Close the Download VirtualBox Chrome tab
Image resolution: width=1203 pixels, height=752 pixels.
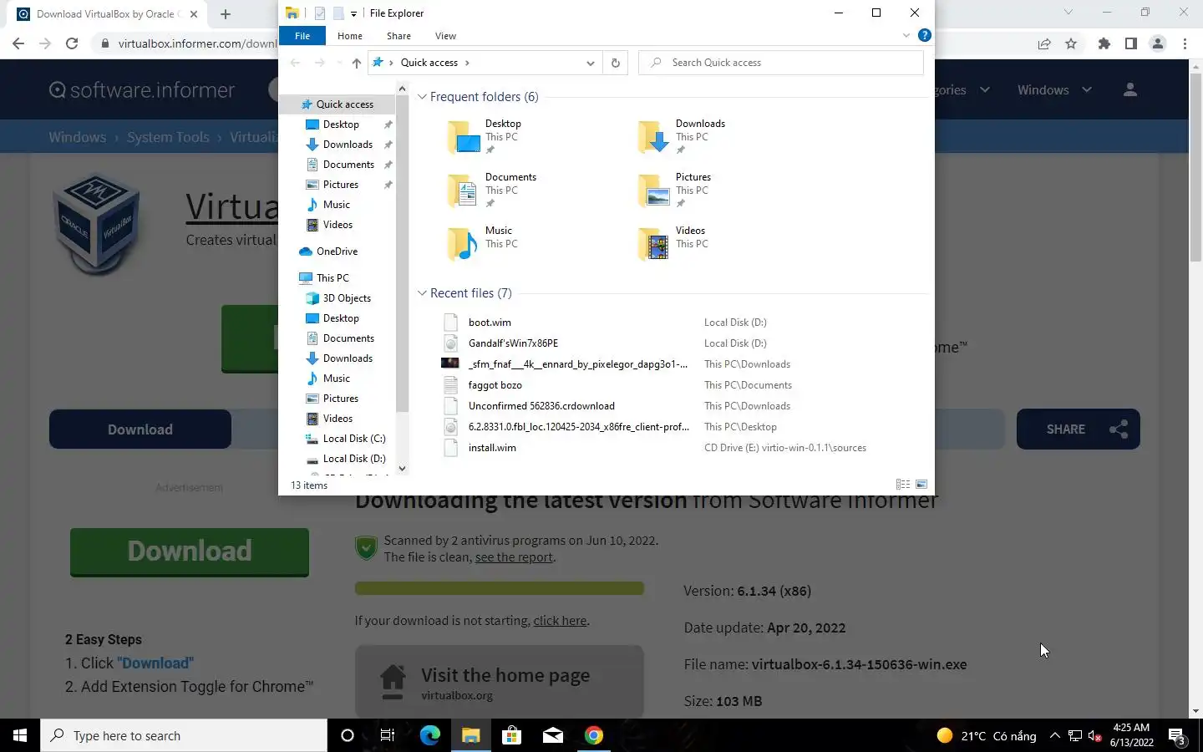coord(194,14)
